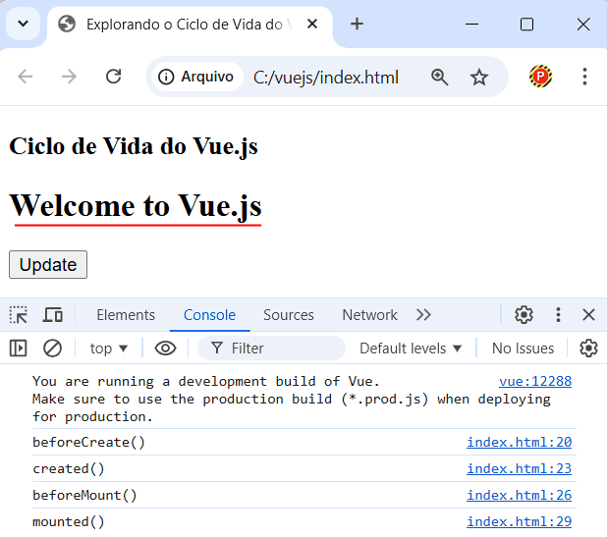
Task: Select the Vue development build warning message
Action: 291,400
